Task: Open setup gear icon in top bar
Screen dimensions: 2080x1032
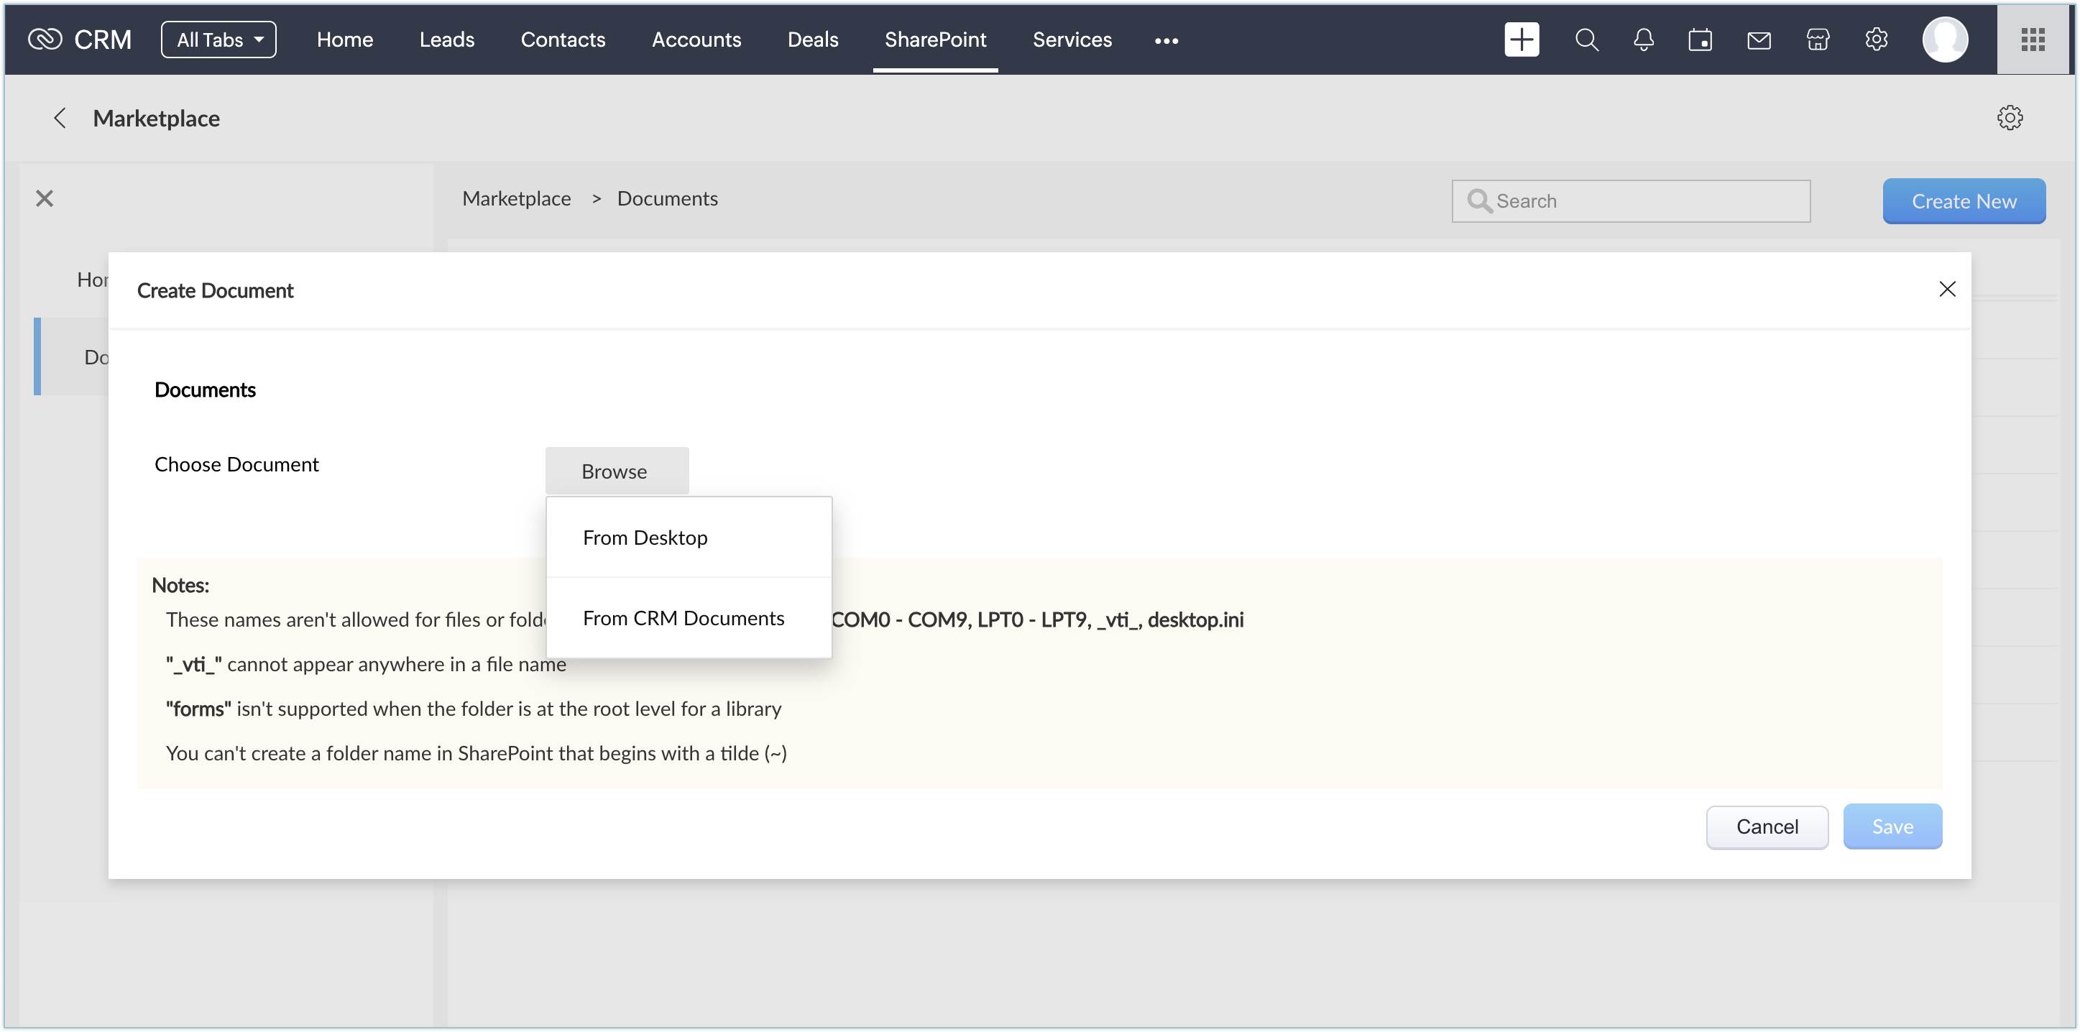Action: coord(1877,40)
